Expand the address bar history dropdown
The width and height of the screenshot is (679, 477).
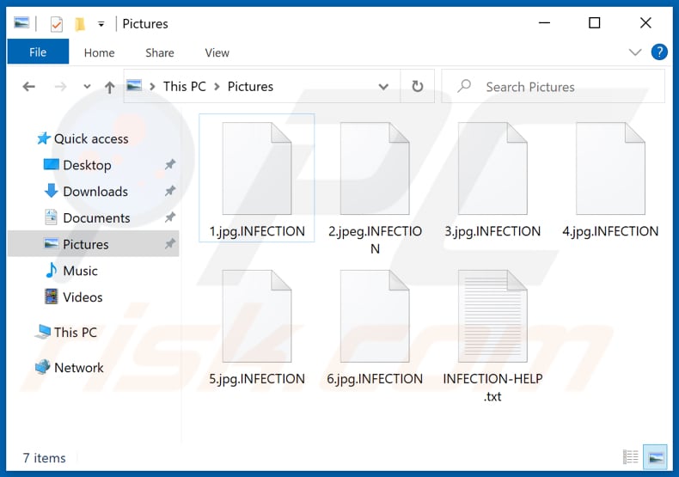(x=383, y=87)
